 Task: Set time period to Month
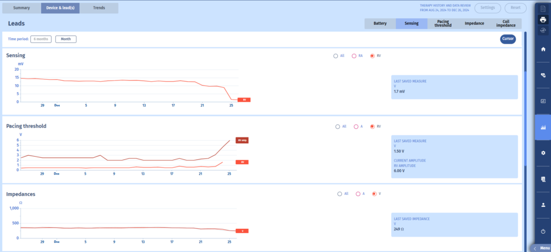click(x=66, y=39)
